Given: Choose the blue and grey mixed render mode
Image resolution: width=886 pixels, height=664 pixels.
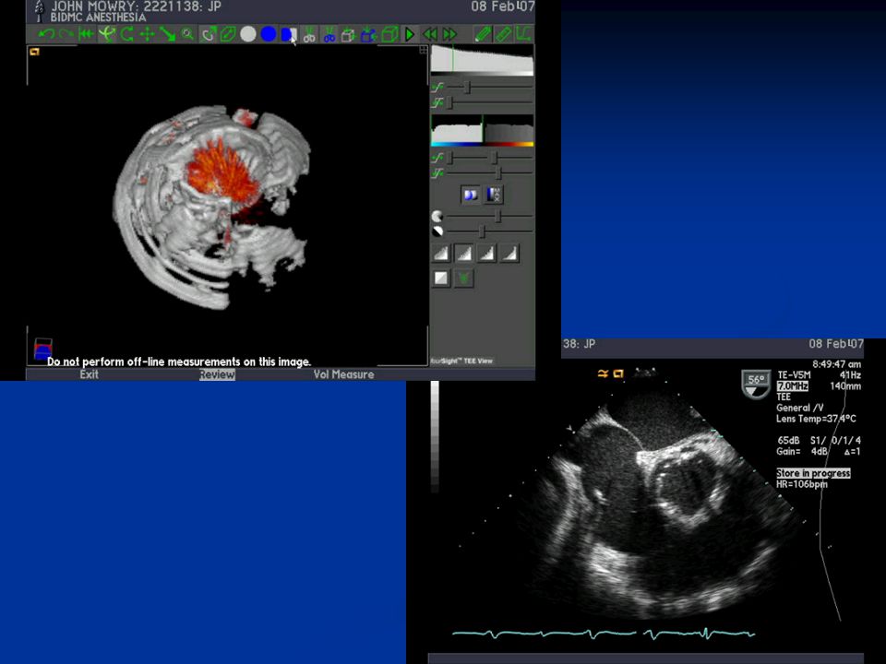Looking at the screenshot, I should pyautogui.click(x=289, y=34).
